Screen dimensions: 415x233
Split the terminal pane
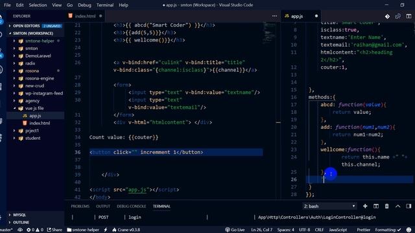pos(376,206)
